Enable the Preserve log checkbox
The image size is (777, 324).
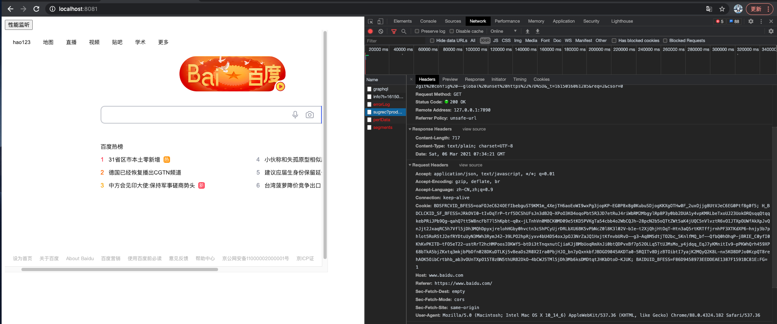coord(417,31)
